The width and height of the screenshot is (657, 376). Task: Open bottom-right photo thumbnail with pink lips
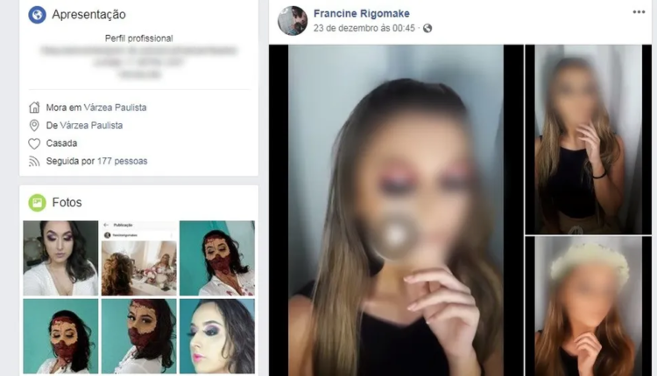(217, 336)
